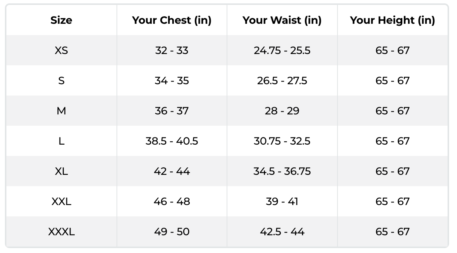Click waist value 34.5 - 36.75
Viewport: 457px width, 253px height.
pos(282,171)
